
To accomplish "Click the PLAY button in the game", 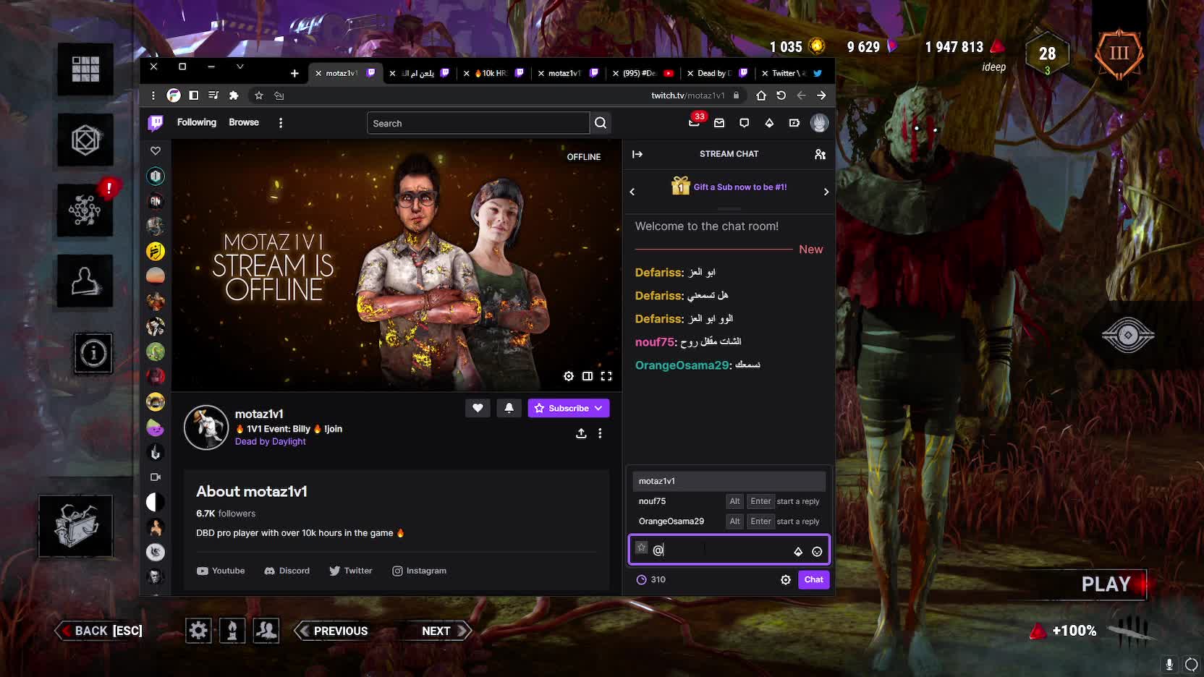I will (x=1106, y=584).
